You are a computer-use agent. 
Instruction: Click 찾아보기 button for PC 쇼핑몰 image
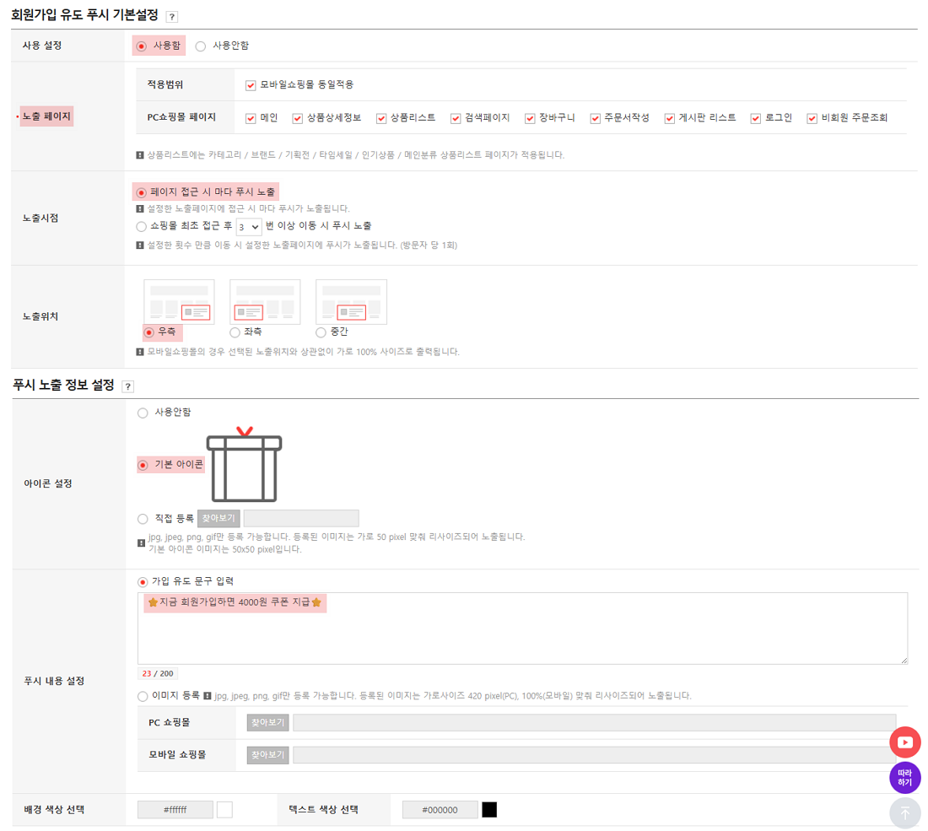[267, 723]
